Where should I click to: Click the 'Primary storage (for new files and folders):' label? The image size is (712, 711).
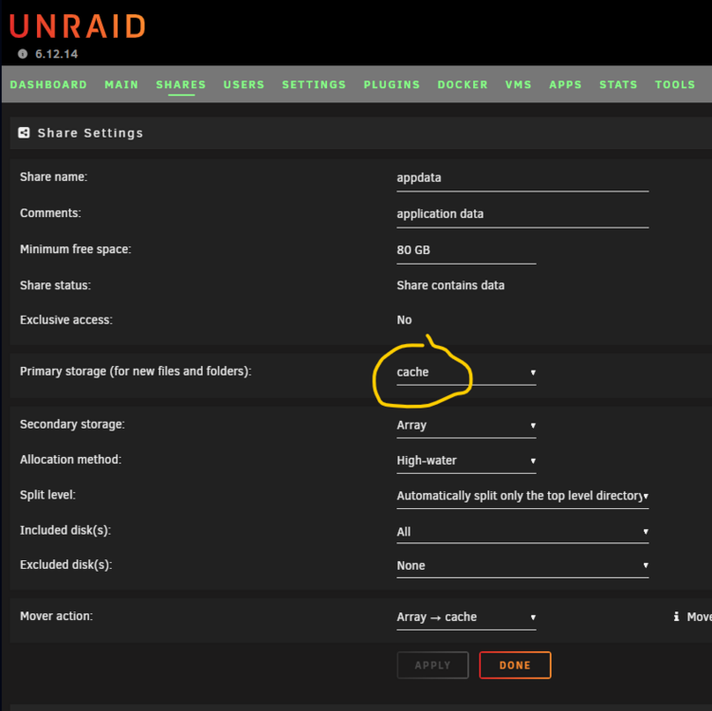click(136, 372)
